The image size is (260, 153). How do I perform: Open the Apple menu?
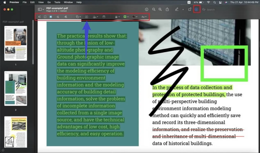(x=5, y=2)
